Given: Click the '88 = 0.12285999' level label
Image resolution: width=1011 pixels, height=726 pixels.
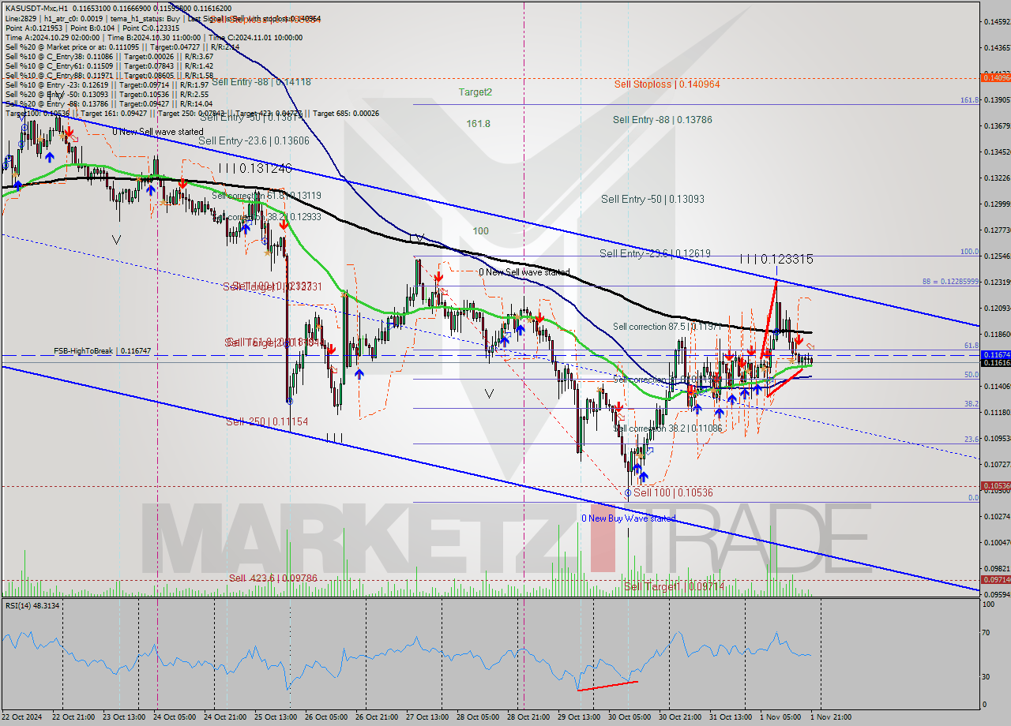Looking at the screenshot, I should point(951,282).
